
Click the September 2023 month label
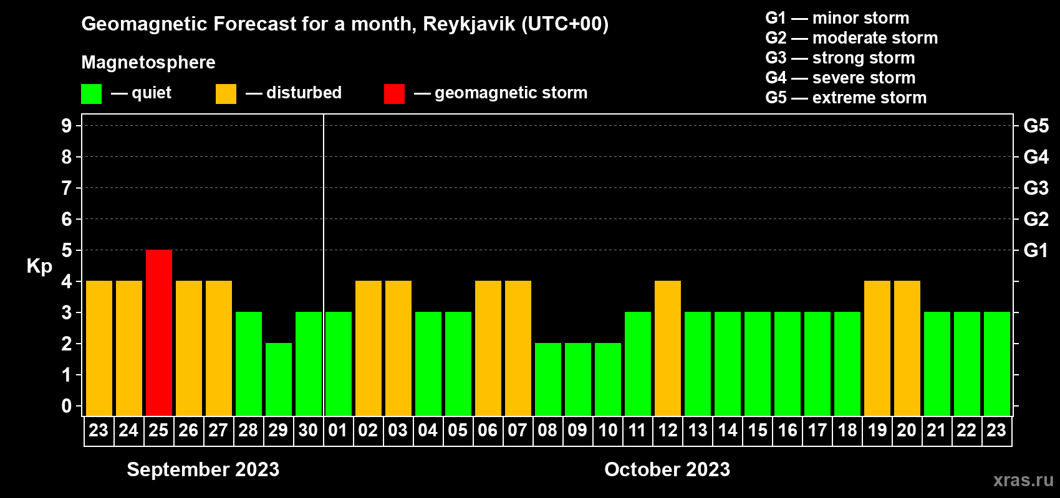203,469
